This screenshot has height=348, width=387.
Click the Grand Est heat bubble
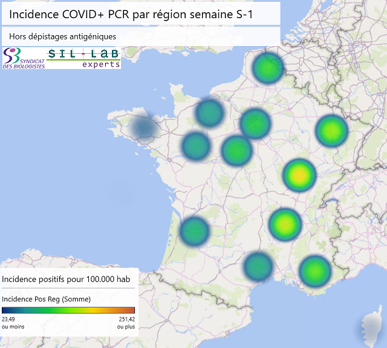pos(332,131)
